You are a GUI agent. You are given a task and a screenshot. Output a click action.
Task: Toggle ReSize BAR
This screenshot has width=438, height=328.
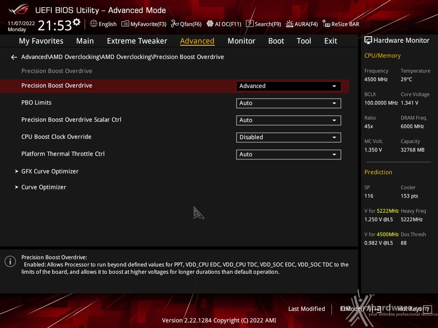[341, 24]
